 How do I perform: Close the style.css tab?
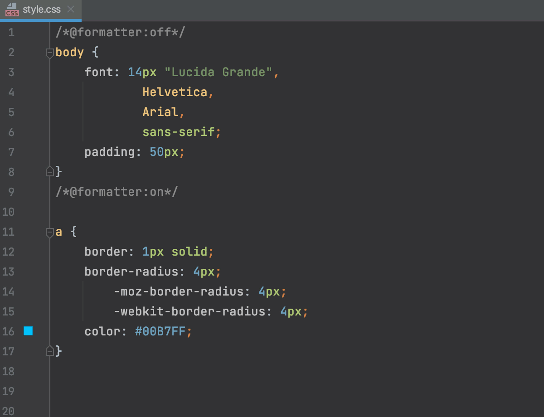[x=70, y=10]
